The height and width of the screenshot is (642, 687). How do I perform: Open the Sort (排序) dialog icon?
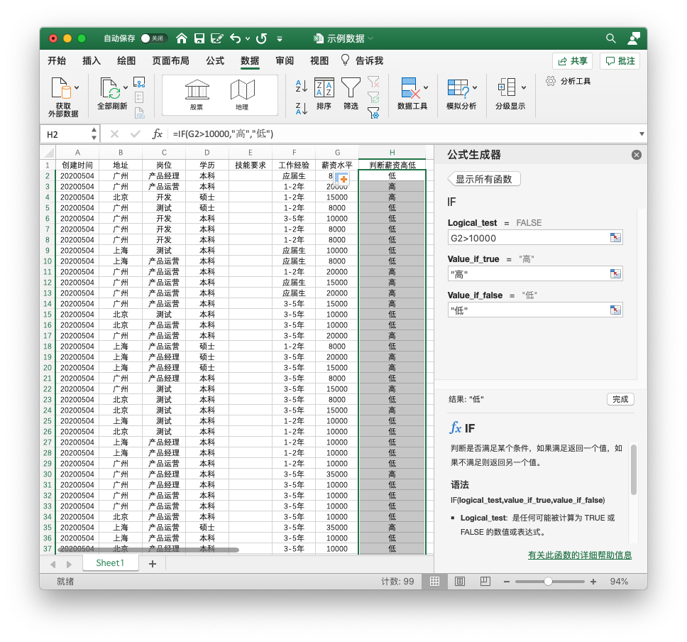pos(324,88)
